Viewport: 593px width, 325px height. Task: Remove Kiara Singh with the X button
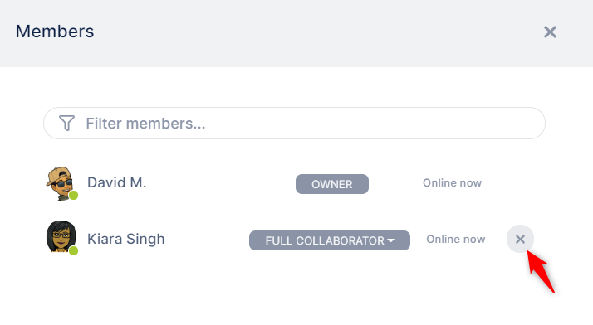(521, 239)
